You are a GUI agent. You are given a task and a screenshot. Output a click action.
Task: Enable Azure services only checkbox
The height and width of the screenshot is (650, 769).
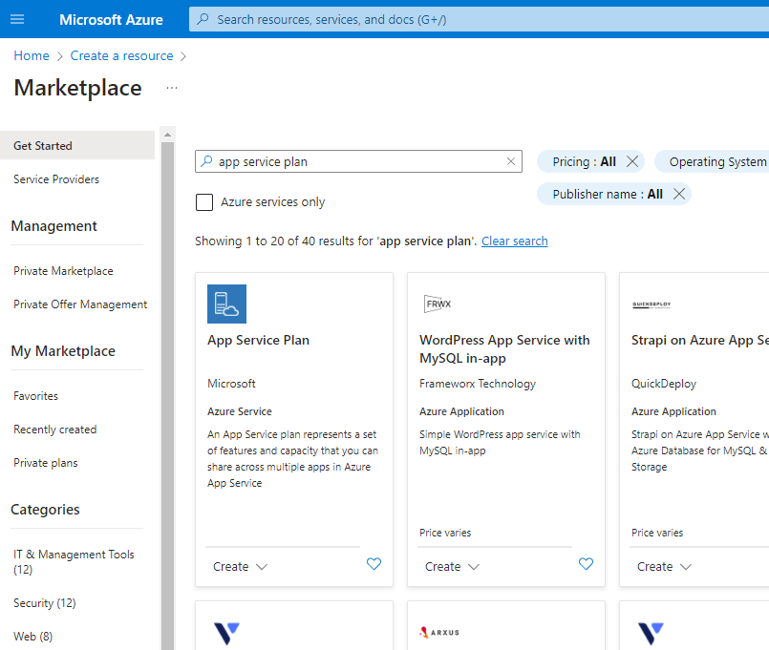point(204,202)
